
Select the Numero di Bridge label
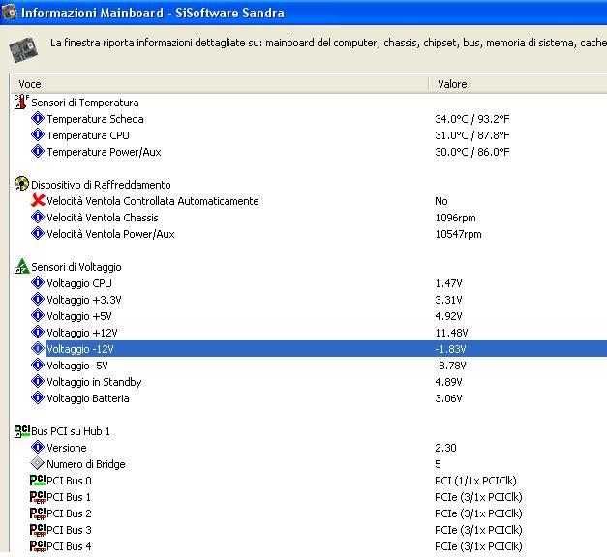tap(86, 464)
